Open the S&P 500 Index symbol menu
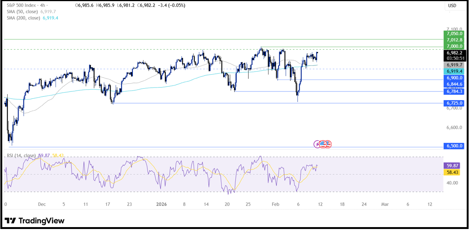Image resolution: width=472 pixels, height=232 pixels. (x=21, y=5)
